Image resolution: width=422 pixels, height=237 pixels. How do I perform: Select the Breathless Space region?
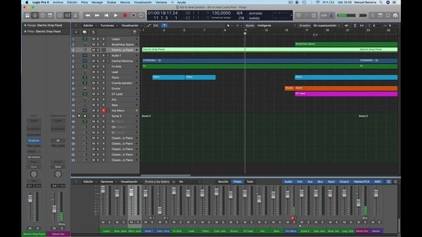[x=346, y=44]
